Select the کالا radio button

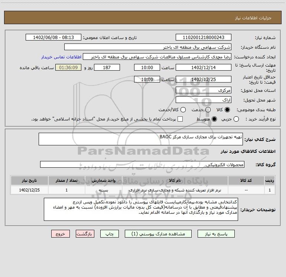227,110
